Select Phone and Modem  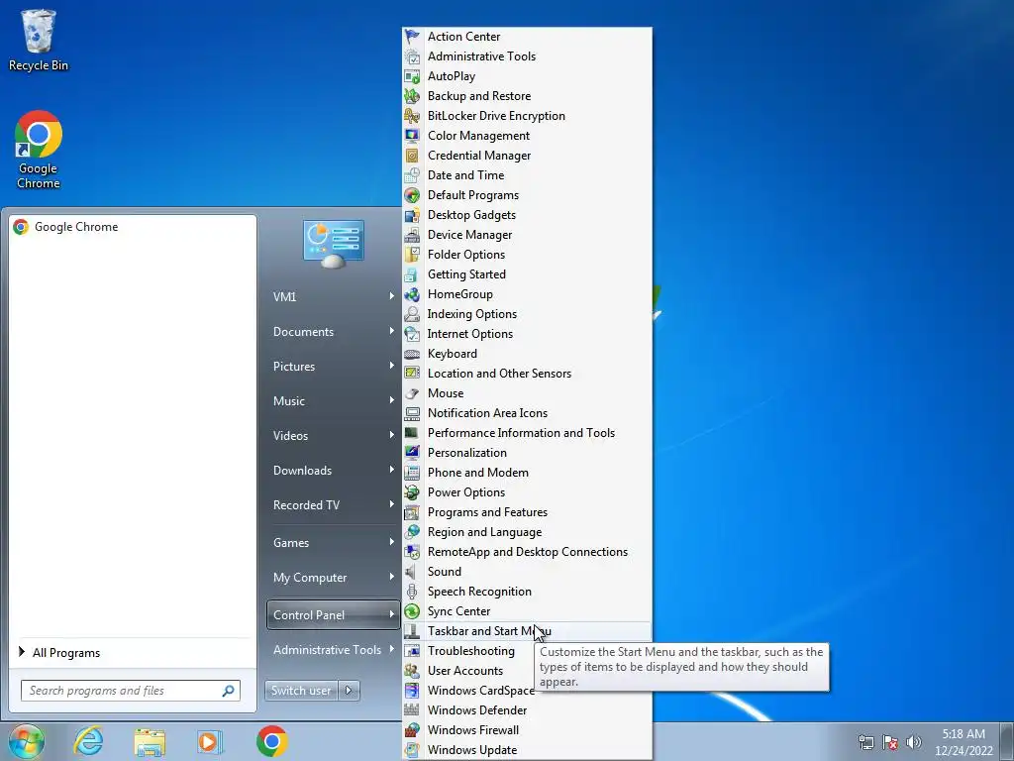tap(527, 473)
